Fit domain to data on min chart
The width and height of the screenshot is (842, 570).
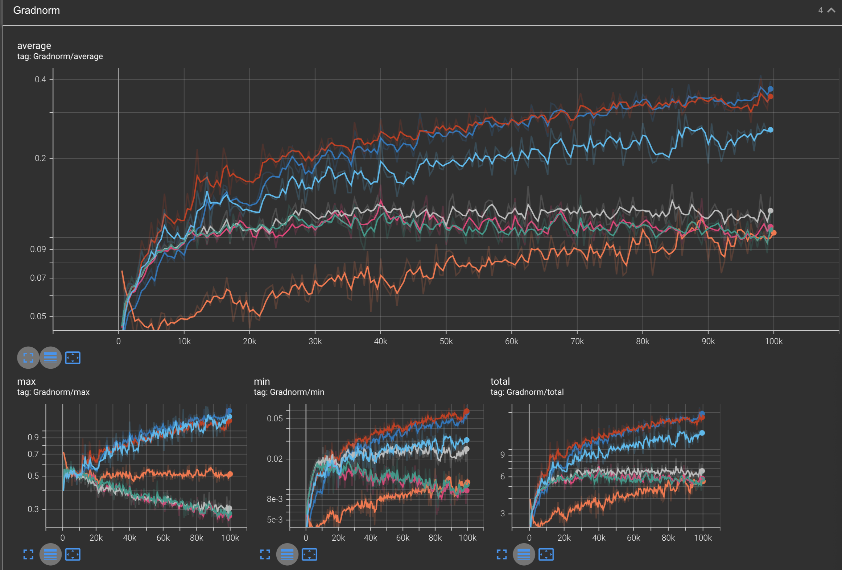(x=309, y=554)
